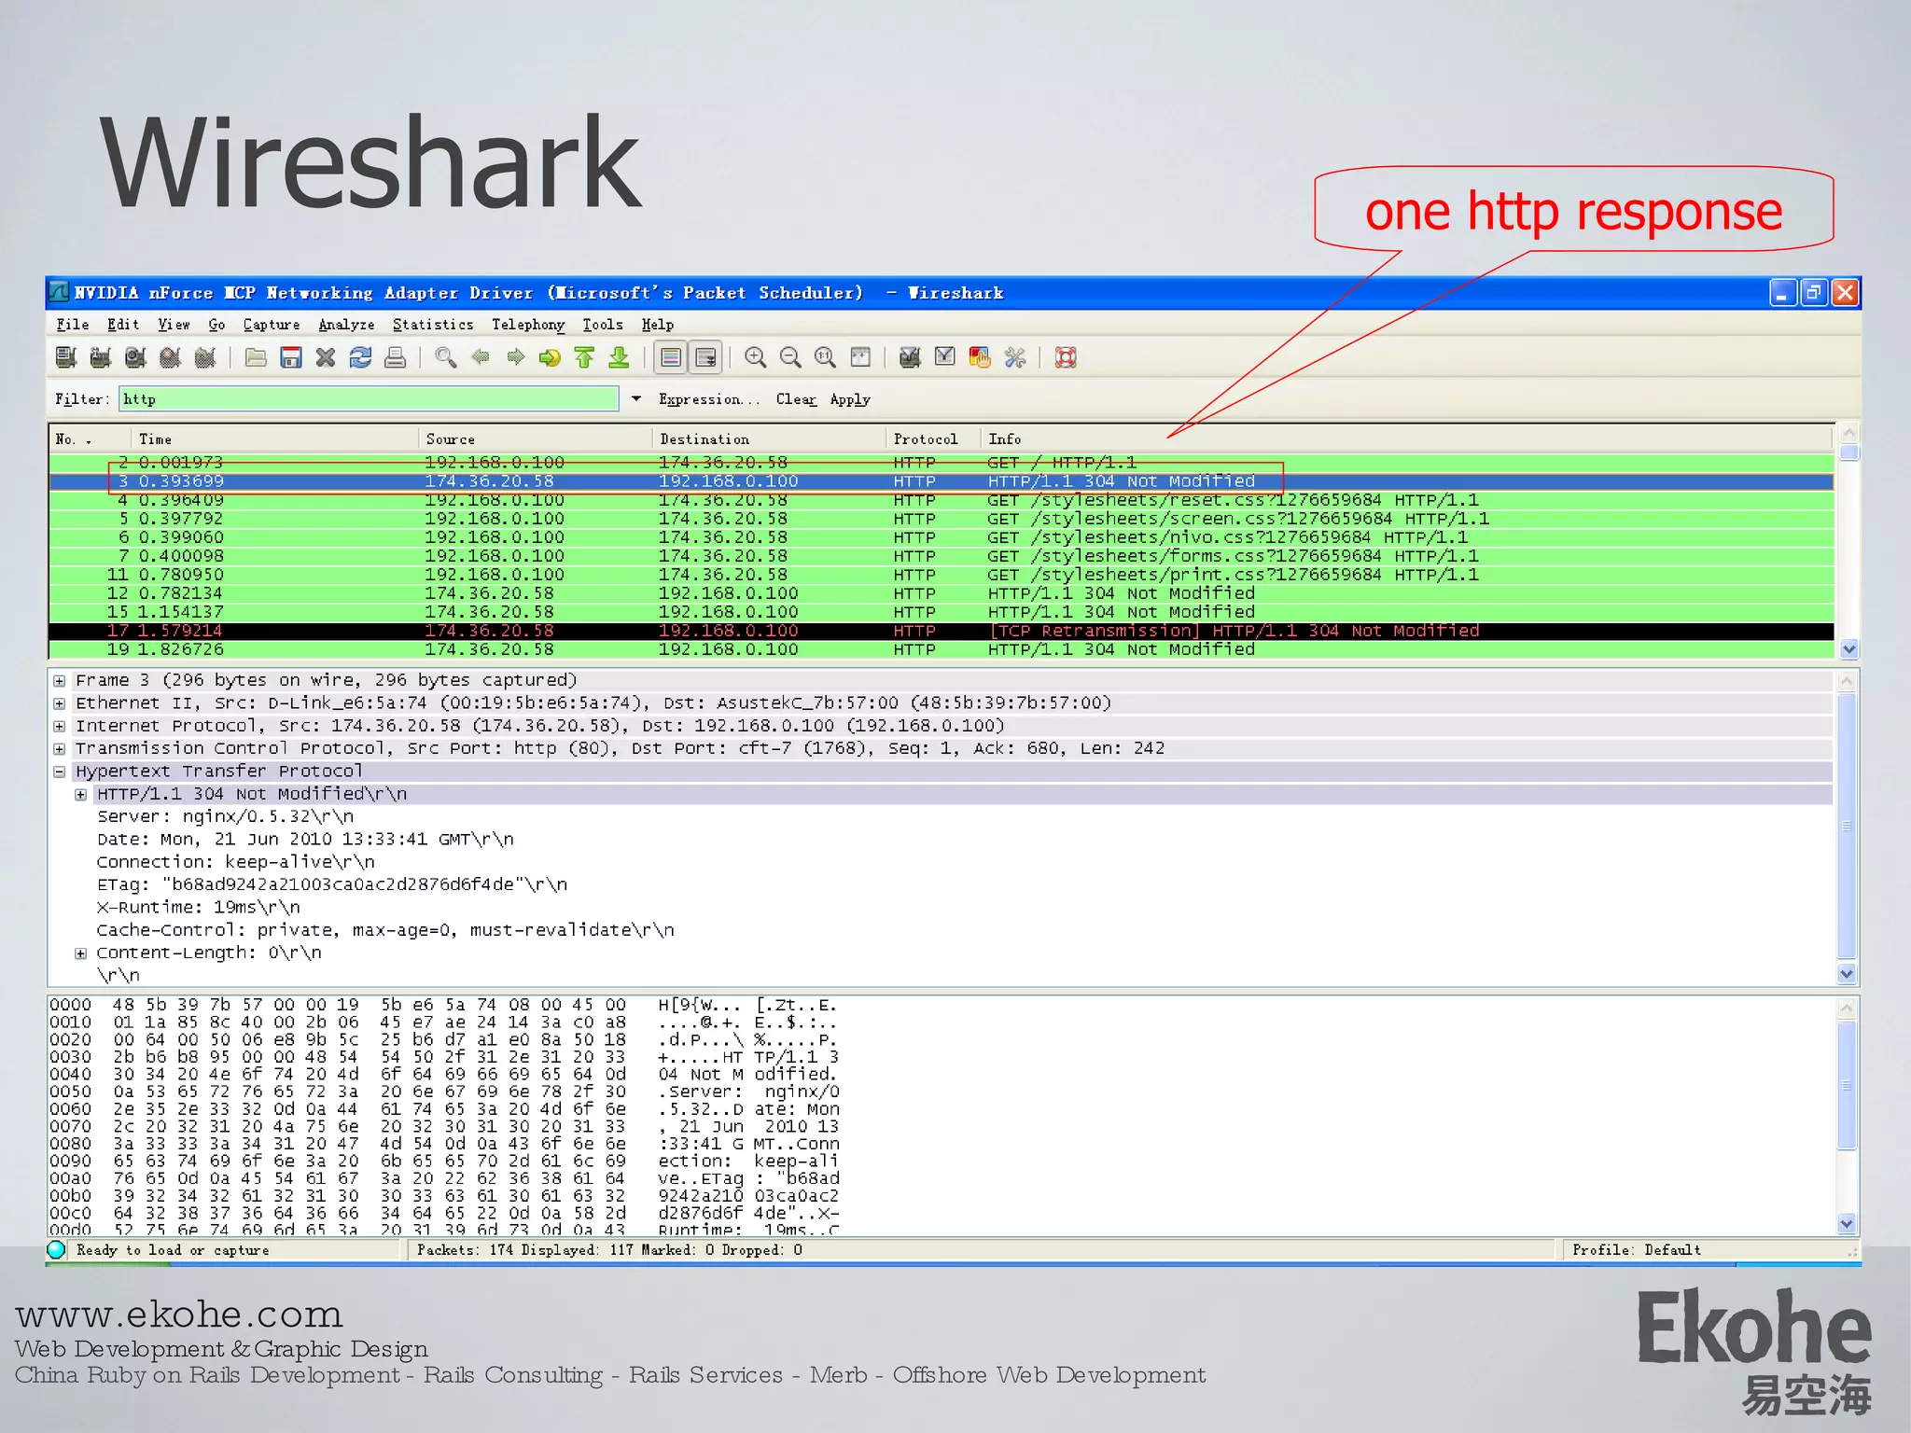The height and width of the screenshot is (1433, 1911).
Task: Open preferences with tools icon
Action: point(1015,357)
